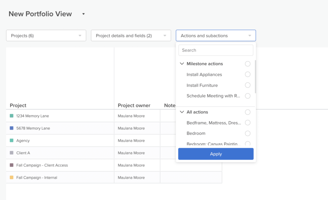Click Maulana Moore in 1234 Memory Lane row
The width and height of the screenshot is (328, 200).
(131, 116)
